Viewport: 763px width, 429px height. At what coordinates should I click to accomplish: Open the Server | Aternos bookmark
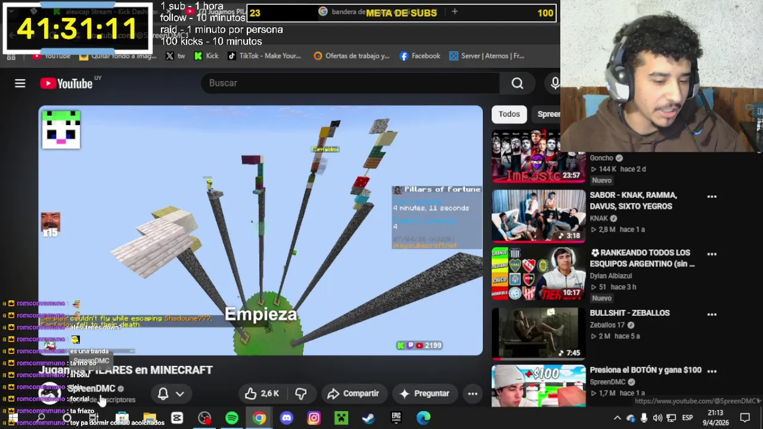(x=486, y=56)
